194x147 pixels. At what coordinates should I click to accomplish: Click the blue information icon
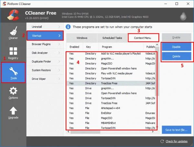[x=68, y=27]
